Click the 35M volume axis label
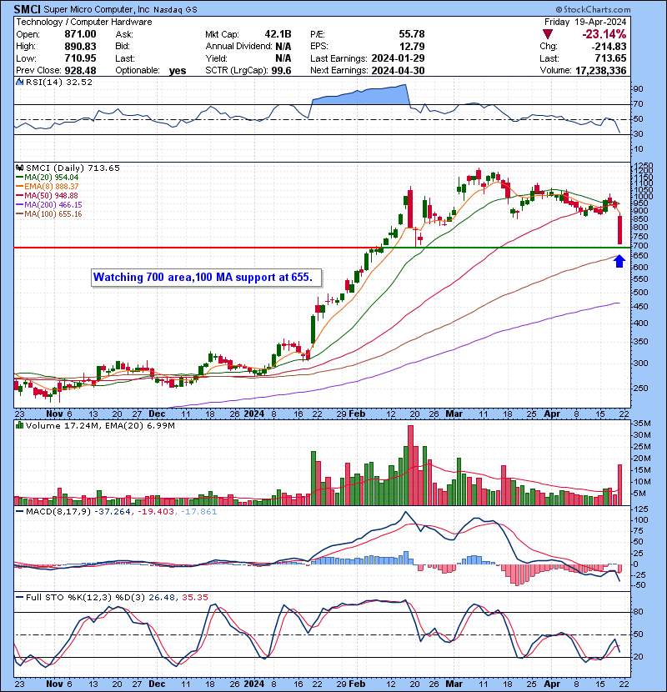 point(642,424)
